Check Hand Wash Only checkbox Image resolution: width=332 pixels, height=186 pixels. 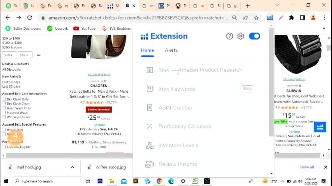(4, 108)
